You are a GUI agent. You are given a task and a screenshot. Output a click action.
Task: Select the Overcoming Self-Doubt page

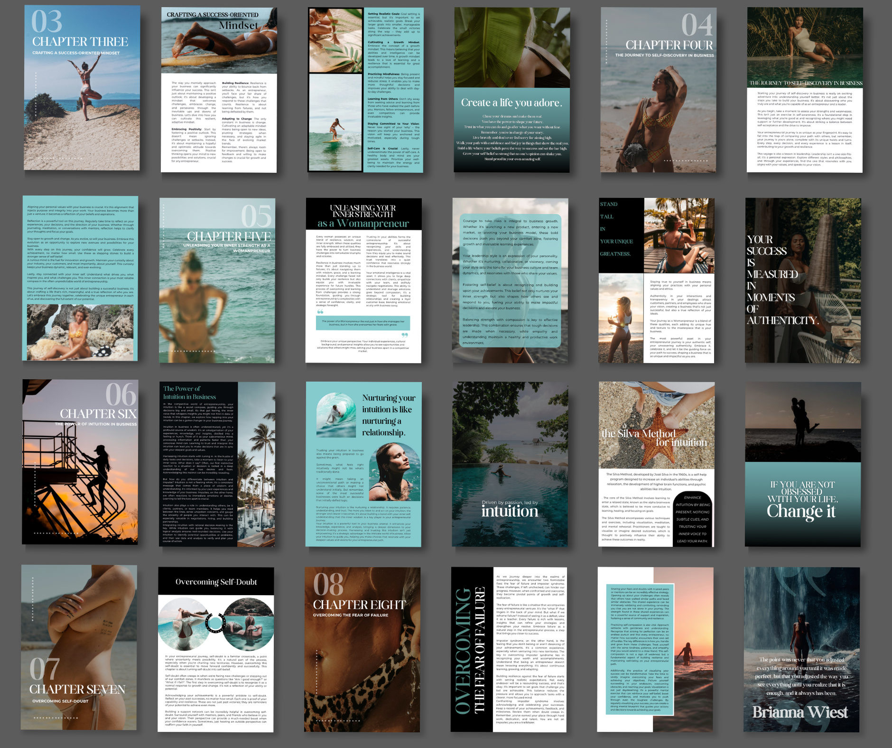point(216,649)
